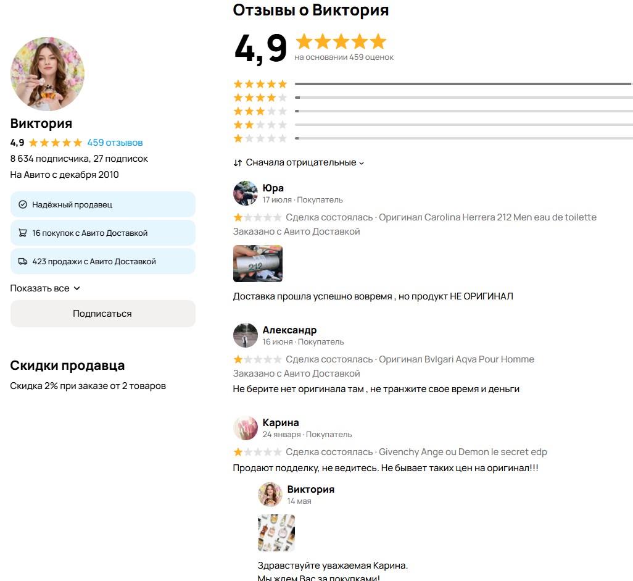633x581 pixels.
Task: Open Александр's reviewer avatar
Action: click(x=246, y=335)
